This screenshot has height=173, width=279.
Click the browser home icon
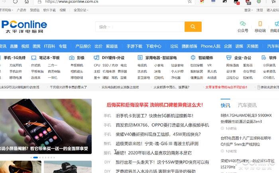click(27, 2)
